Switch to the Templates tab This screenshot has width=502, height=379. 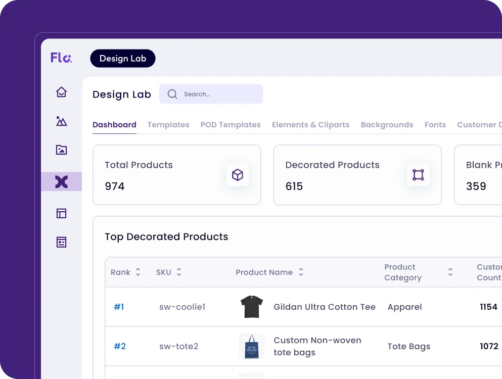coord(168,124)
